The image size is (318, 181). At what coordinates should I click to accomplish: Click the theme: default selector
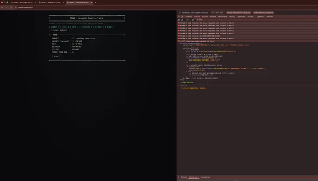60,30
